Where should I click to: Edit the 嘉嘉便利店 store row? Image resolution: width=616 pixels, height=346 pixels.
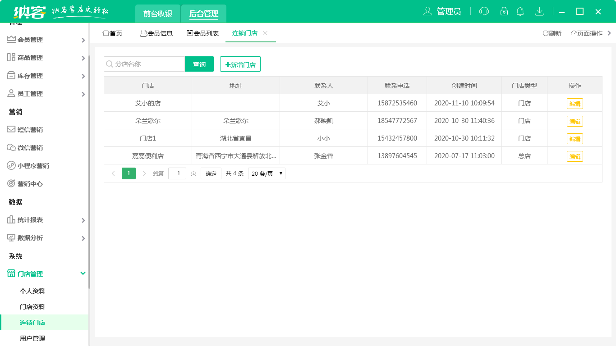click(x=575, y=156)
